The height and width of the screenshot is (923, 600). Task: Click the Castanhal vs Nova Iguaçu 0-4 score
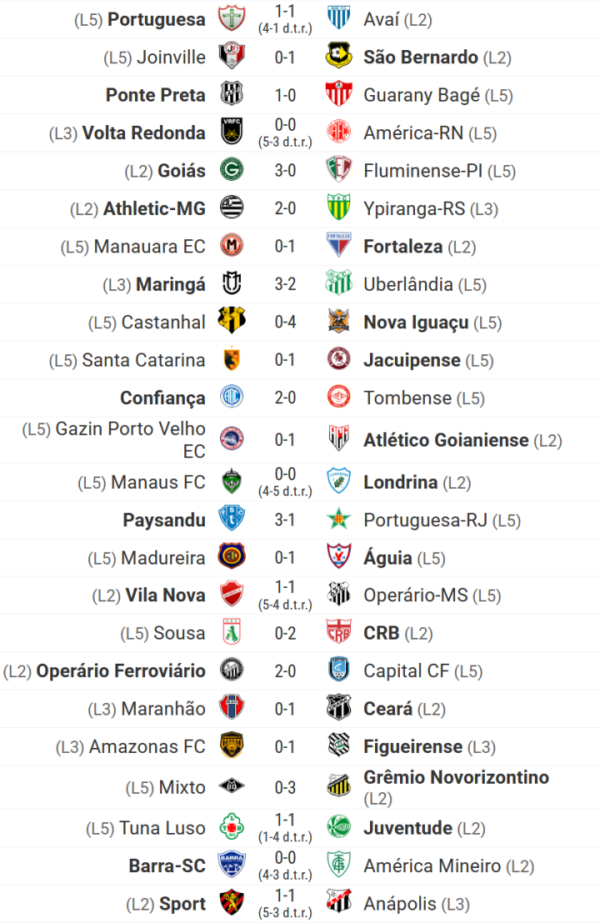(x=285, y=322)
